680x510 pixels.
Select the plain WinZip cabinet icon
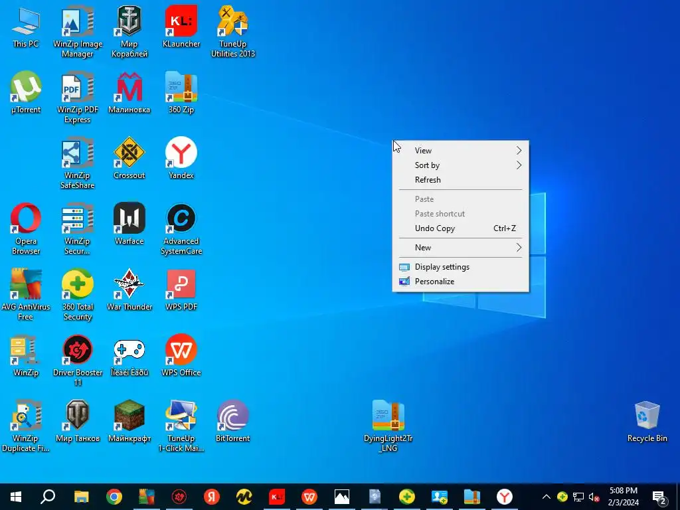[26, 356]
